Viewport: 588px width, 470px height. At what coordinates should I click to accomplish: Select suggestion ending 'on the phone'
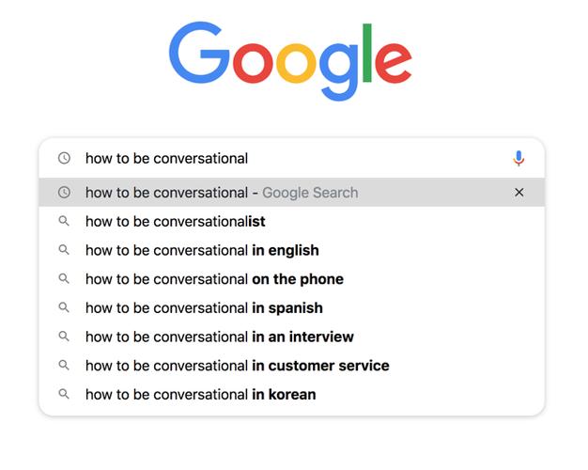[292, 279]
